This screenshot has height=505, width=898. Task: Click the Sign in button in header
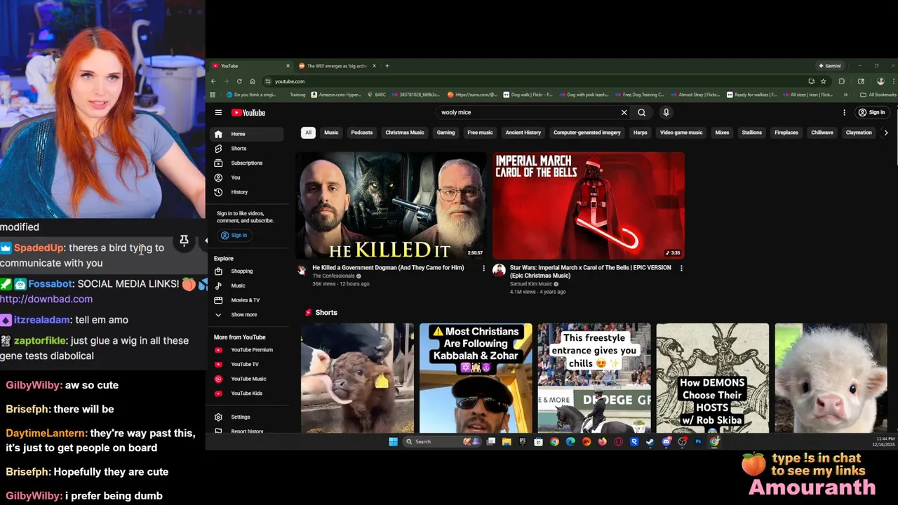pos(871,112)
